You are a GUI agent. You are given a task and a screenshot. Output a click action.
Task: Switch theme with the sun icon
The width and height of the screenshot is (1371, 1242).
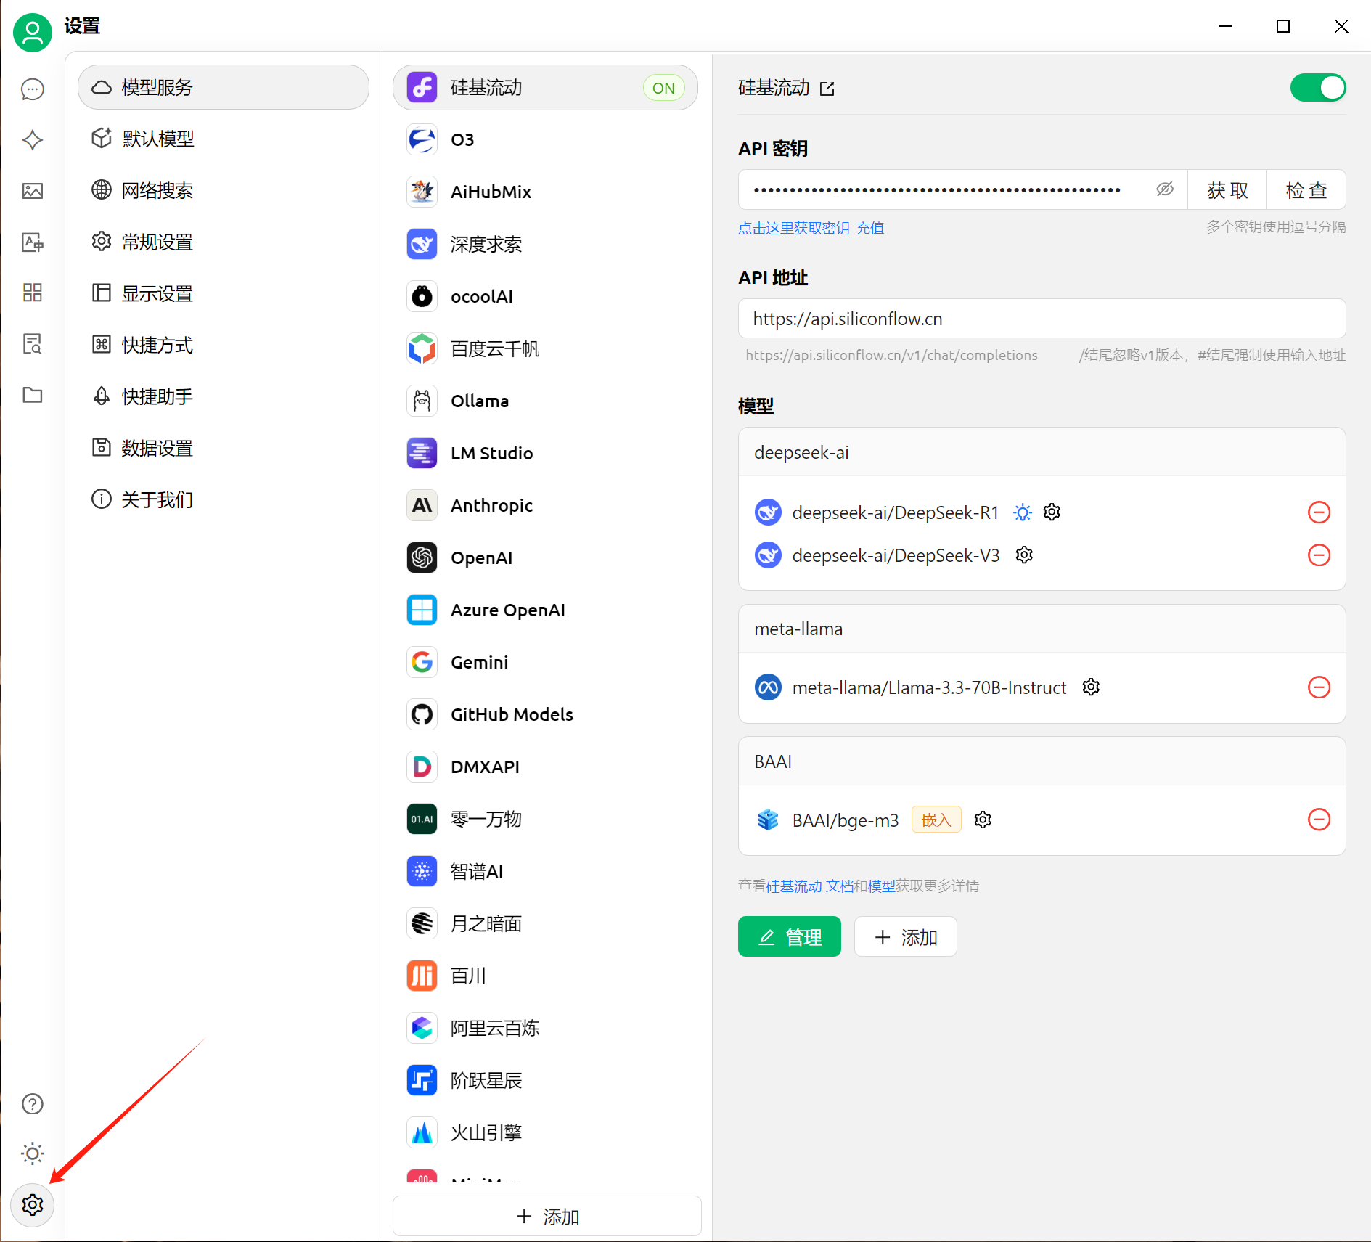pyautogui.click(x=33, y=1153)
